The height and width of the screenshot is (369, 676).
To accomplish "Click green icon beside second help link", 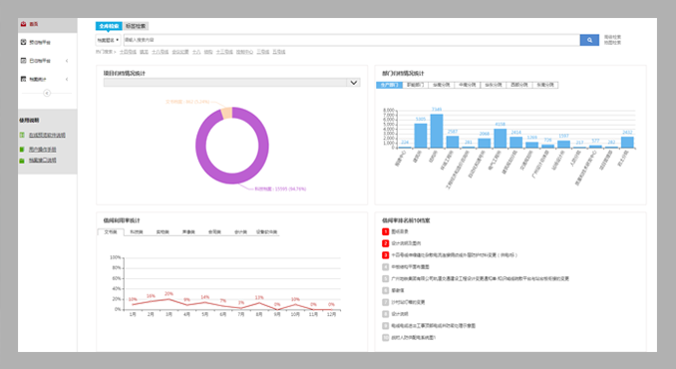I will [22, 150].
